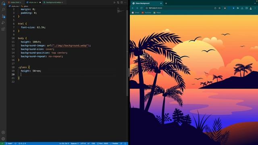258x145 pixels.
Task: Click 'no-repeat' background-repeat value
Action: coord(55,56)
